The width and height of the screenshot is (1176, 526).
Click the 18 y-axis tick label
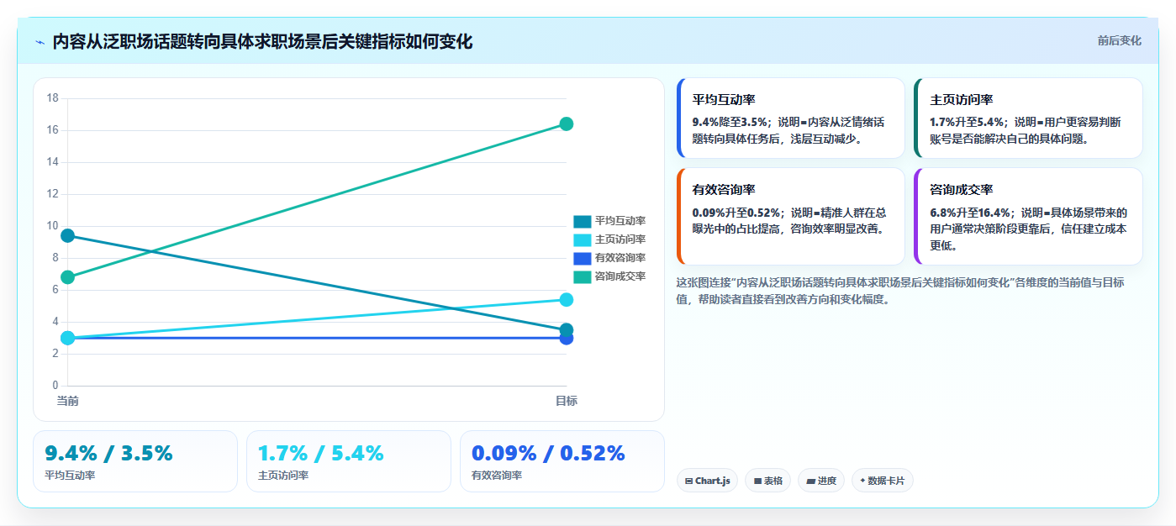[x=52, y=98]
